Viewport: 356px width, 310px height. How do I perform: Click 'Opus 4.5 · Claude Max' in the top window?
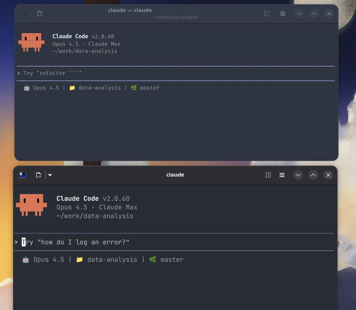pyautogui.click(x=87, y=44)
